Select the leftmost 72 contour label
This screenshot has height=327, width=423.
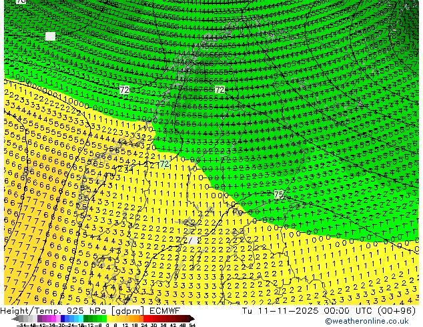124,89
